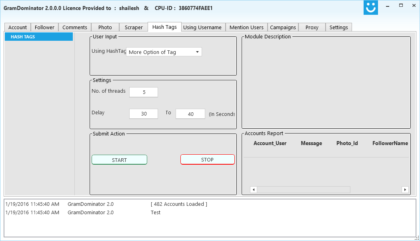Screen dimensions: 420x241
Task: Open the Campaigns tab
Action: tap(283, 27)
